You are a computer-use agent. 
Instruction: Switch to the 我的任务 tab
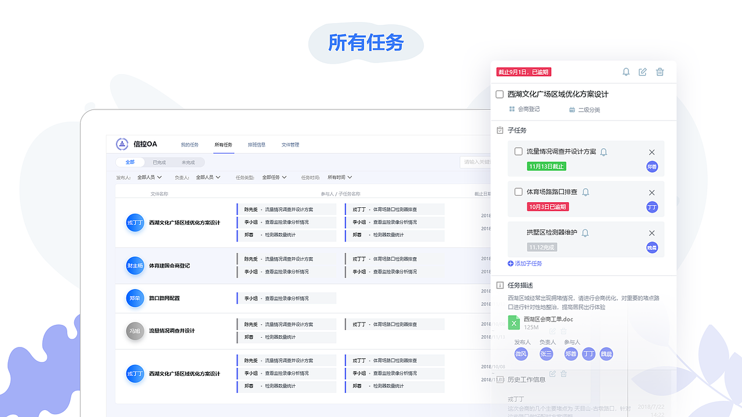tap(190, 144)
